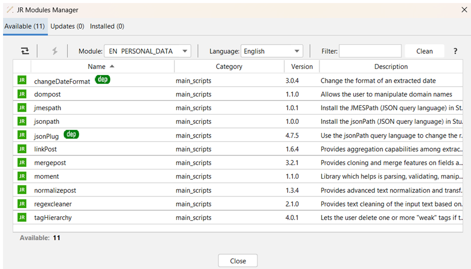Click the JR icon beside jmespath
The height and width of the screenshot is (269, 471).
pyautogui.click(x=22, y=108)
